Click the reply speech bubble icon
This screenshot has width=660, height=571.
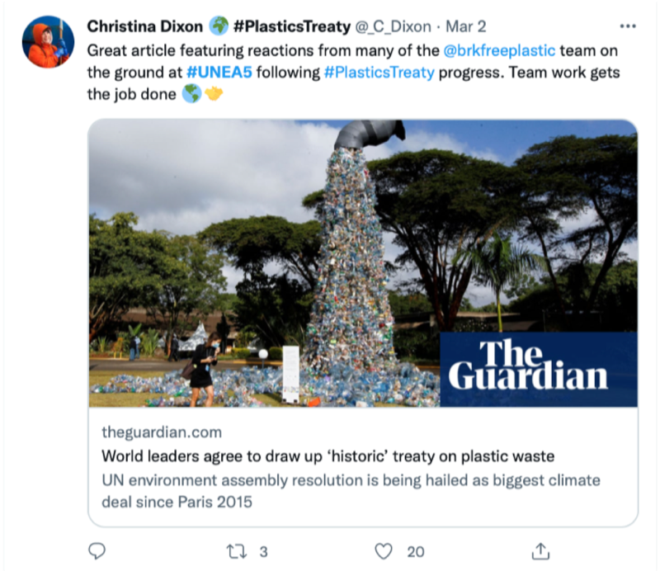[x=97, y=550]
